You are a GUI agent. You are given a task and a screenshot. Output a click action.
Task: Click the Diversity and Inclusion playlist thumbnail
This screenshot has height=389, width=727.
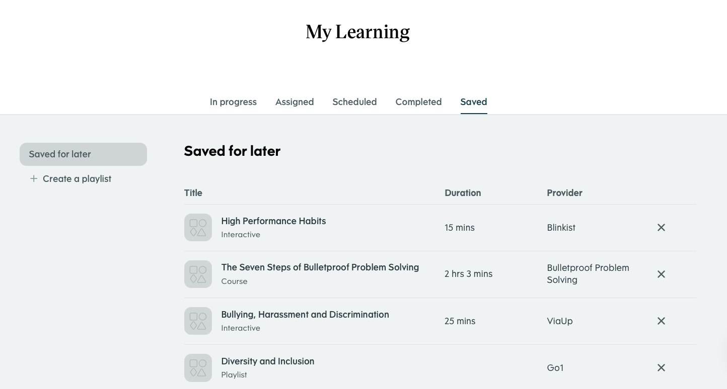pyautogui.click(x=198, y=368)
